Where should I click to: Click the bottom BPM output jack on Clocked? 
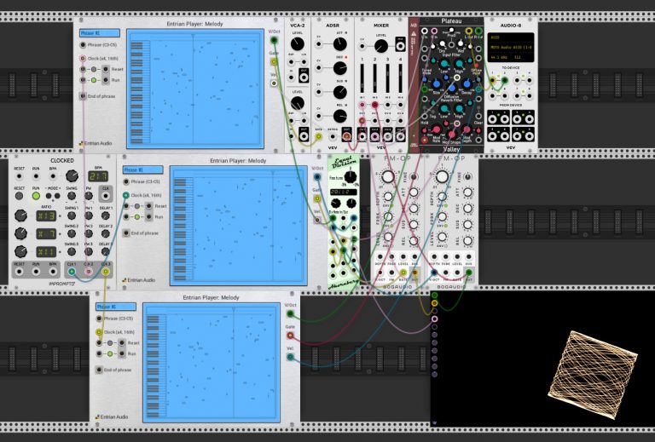[53, 272]
